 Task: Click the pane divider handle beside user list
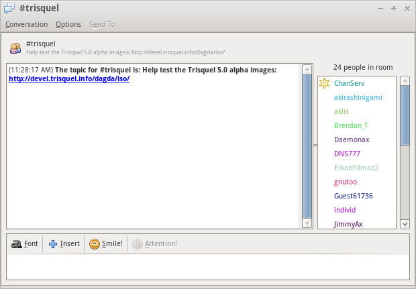tap(315, 146)
